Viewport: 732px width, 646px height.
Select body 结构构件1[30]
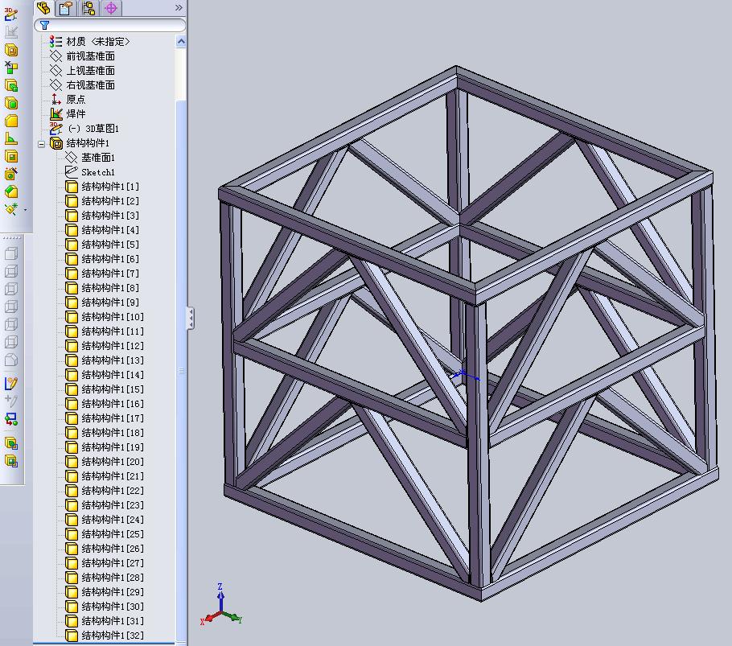[113, 607]
